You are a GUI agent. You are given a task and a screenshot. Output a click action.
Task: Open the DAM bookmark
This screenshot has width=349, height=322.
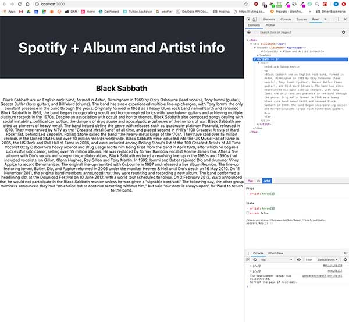71,12
